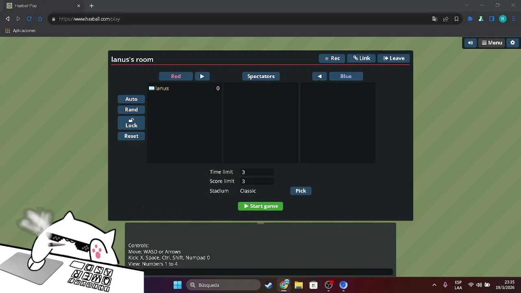Image resolution: width=521 pixels, height=293 pixels.
Task: Reload the Haxball page
Action: pos(29,19)
